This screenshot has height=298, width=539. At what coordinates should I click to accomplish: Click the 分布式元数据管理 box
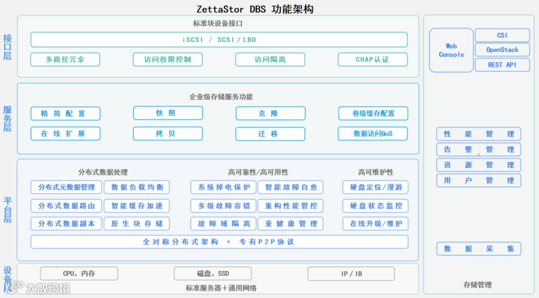click(x=66, y=187)
